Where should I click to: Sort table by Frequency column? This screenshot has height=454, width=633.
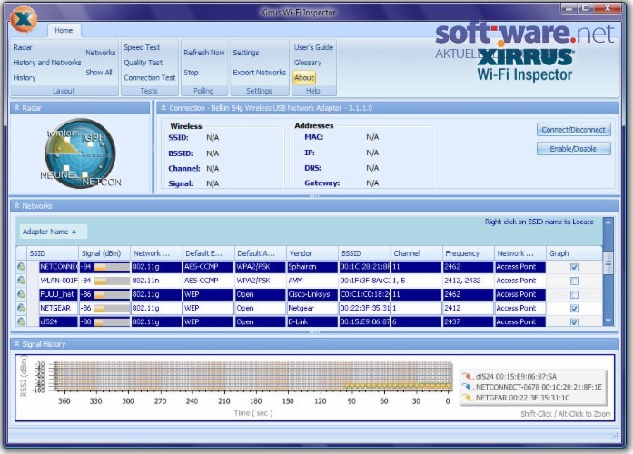click(x=469, y=253)
